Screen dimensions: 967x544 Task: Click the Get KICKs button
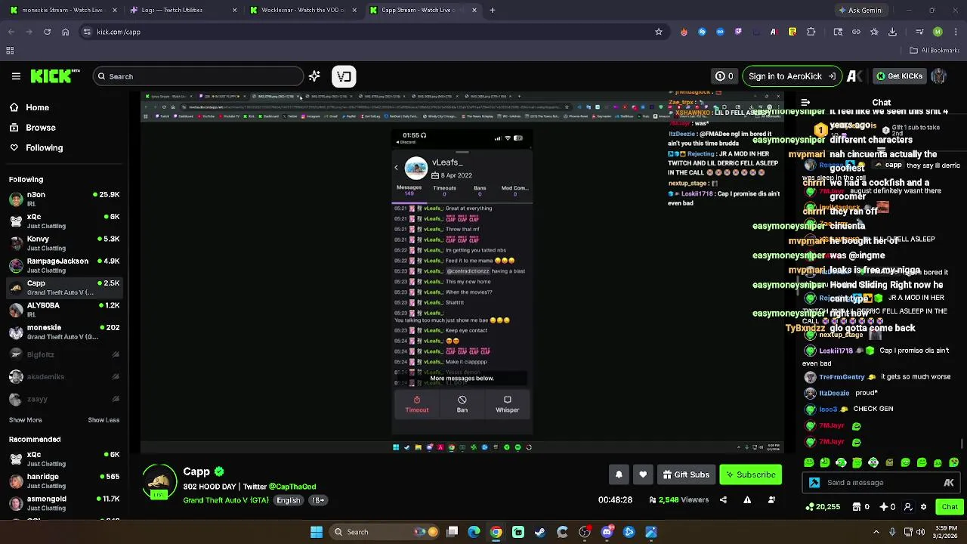898,76
